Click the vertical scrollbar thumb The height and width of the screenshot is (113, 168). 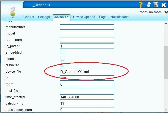coord(166,62)
